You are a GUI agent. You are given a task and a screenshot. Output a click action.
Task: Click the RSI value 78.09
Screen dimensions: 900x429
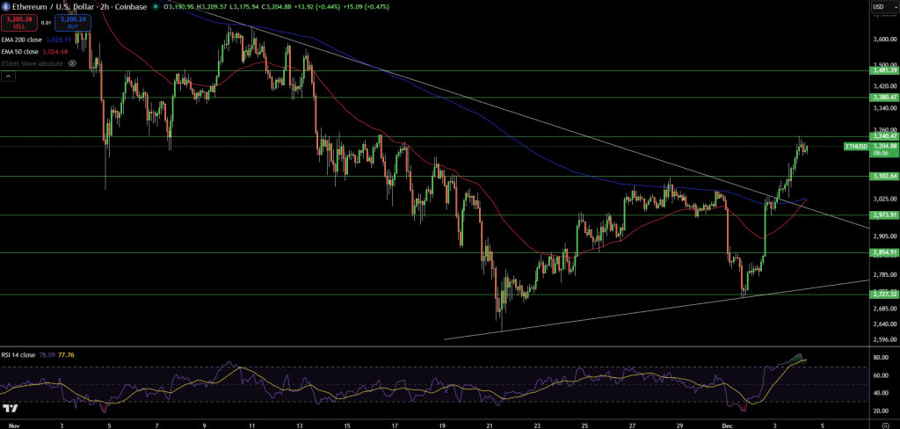pos(46,355)
